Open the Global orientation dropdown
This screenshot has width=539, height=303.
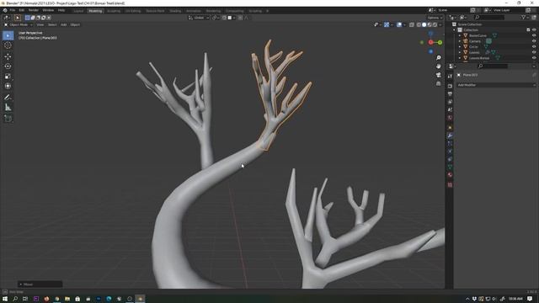(x=199, y=18)
